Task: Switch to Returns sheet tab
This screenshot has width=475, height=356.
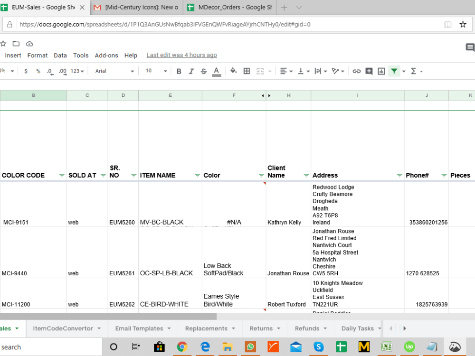Action: 265,328
